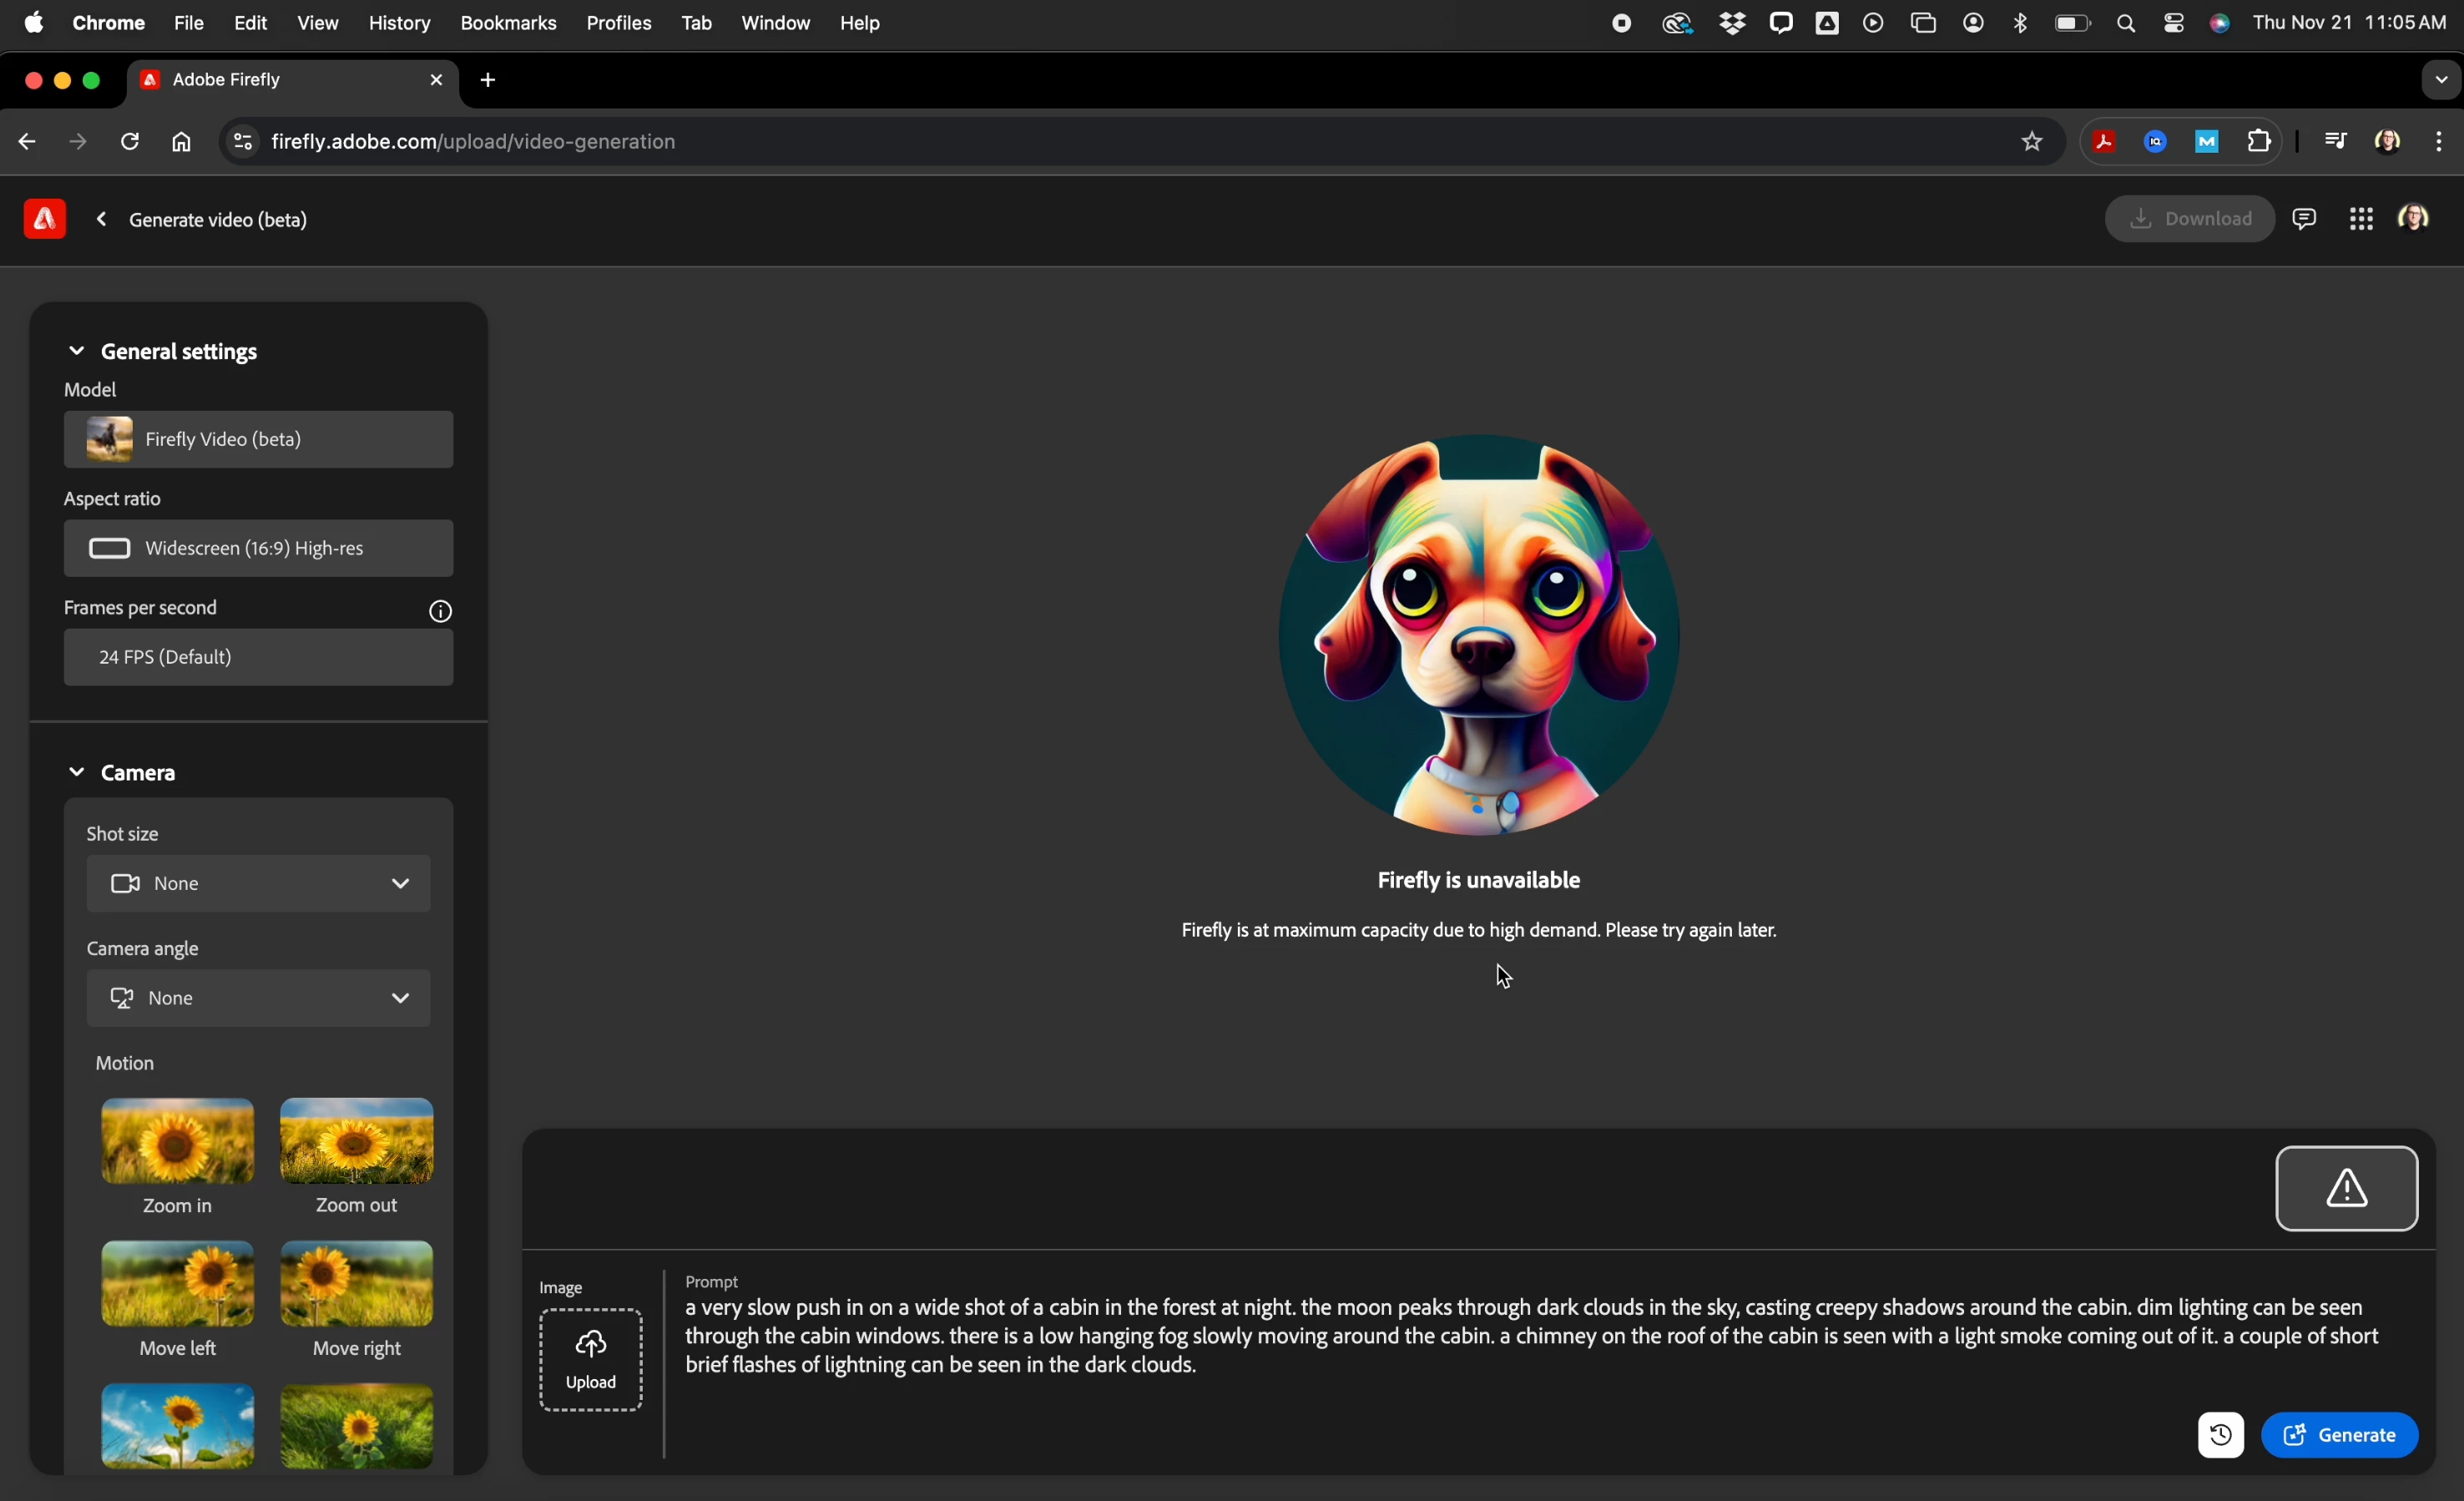Open the Bookmarks menu

coord(508,23)
